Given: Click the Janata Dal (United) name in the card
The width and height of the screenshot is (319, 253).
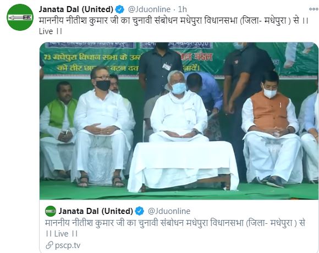Looking at the screenshot, I should (x=96, y=211).
